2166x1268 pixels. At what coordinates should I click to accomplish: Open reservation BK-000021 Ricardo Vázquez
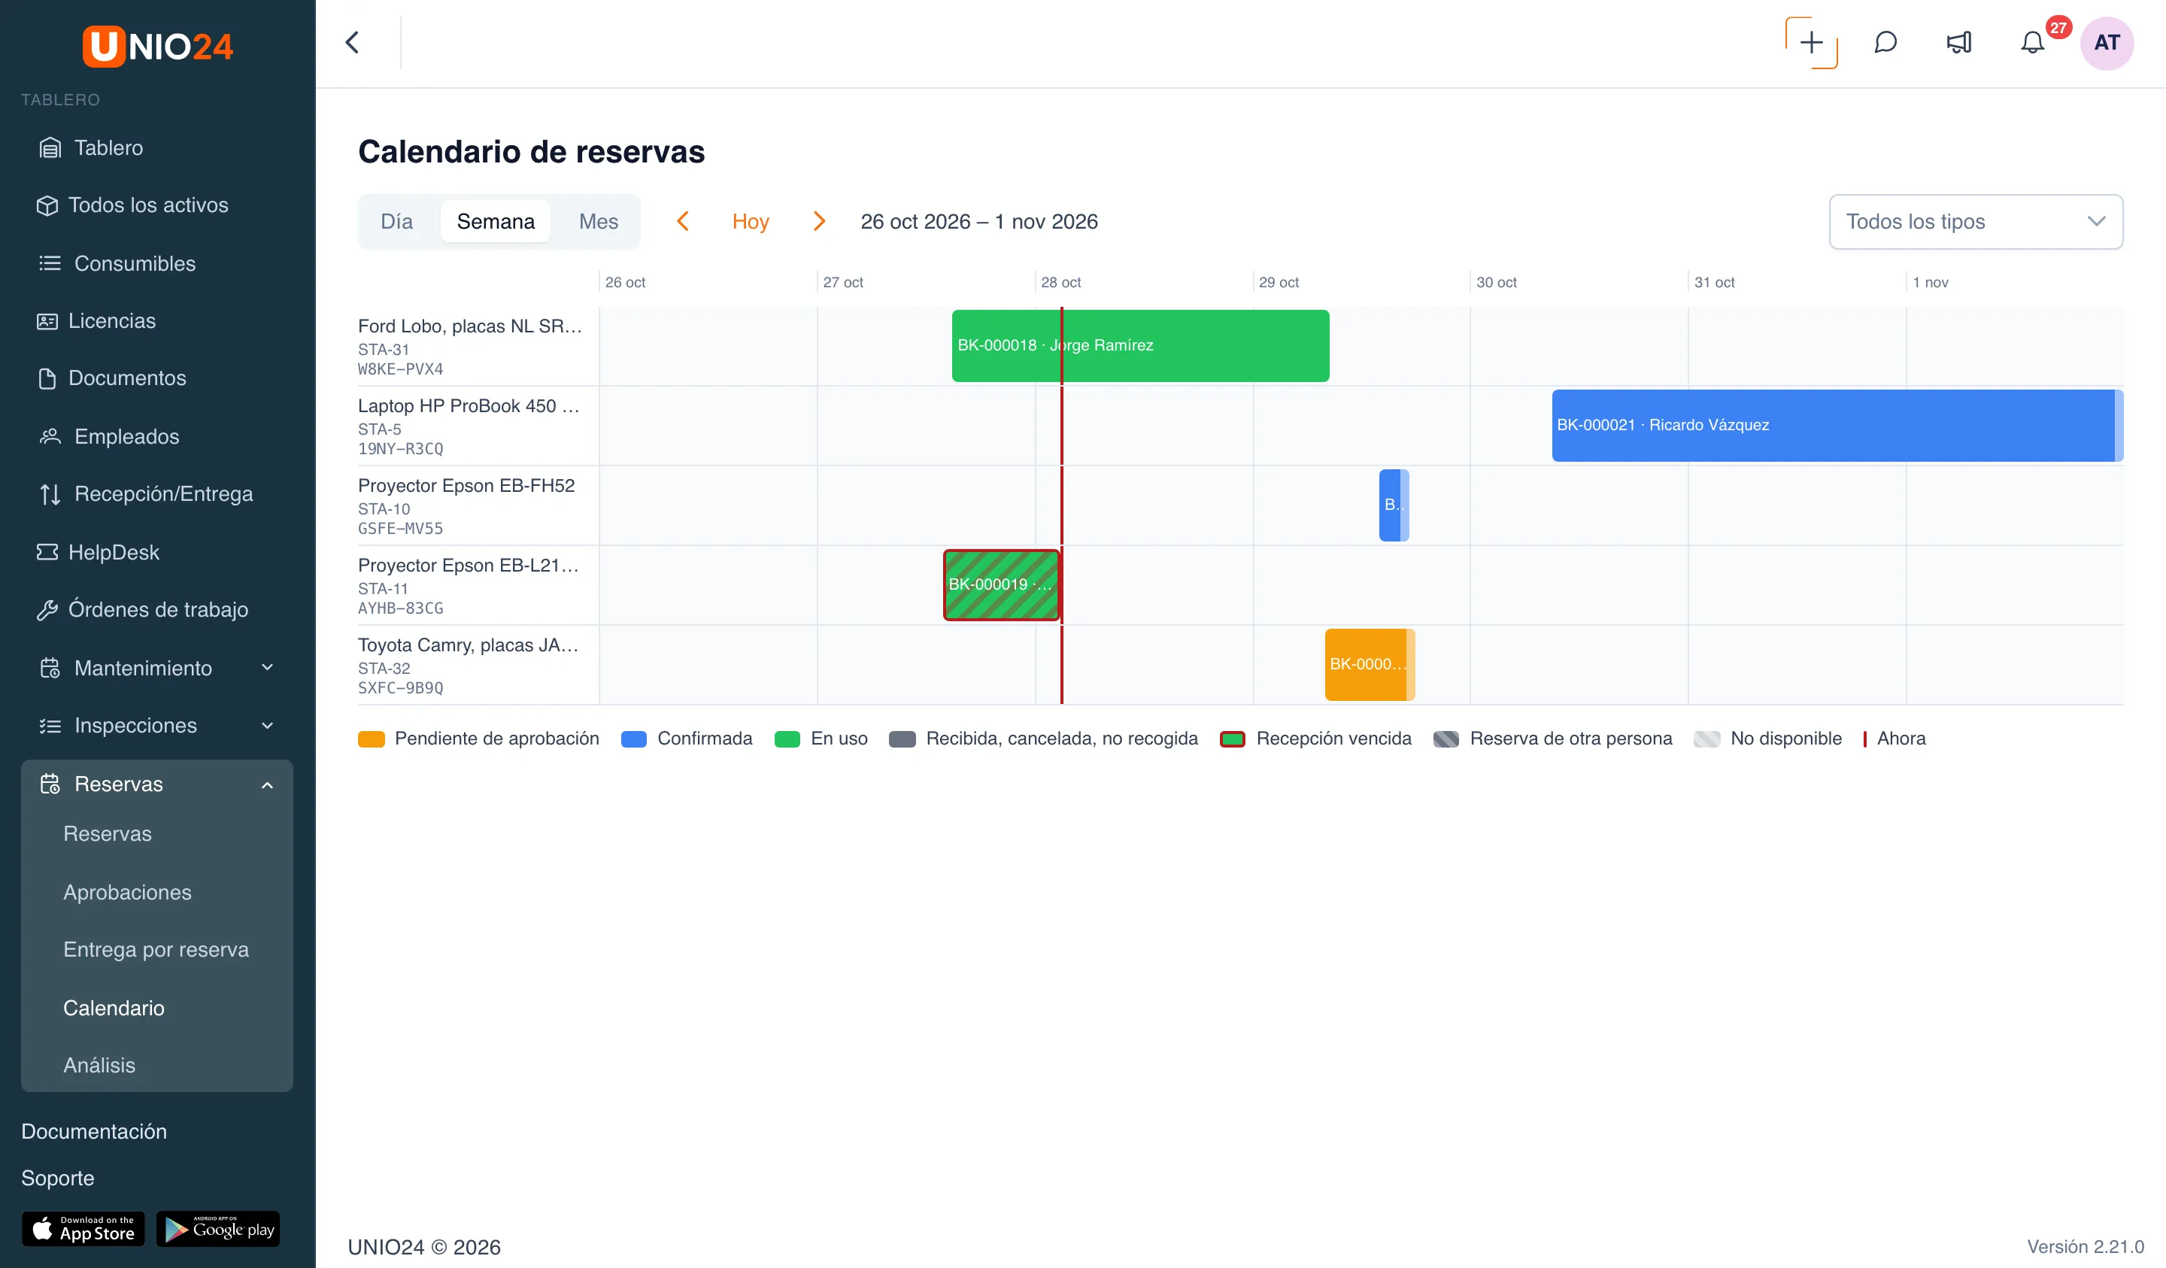1837,426
